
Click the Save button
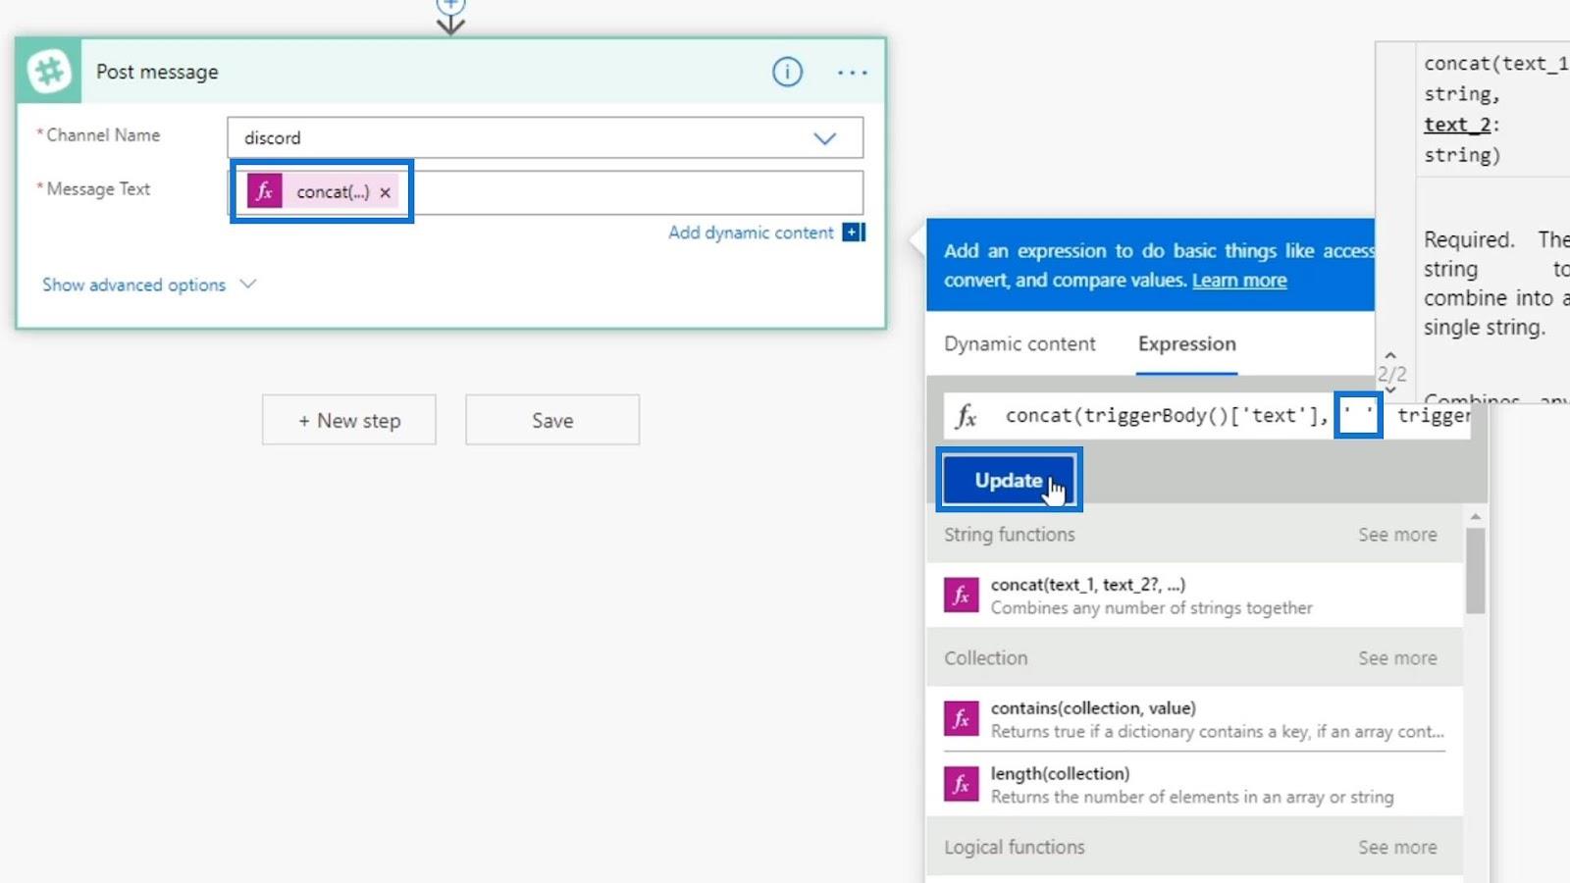point(552,420)
